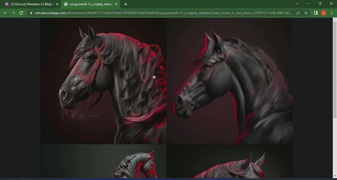Reload the current page

tap(21, 13)
